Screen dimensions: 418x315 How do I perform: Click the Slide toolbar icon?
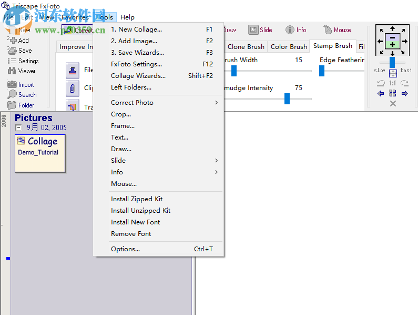(253, 29)
